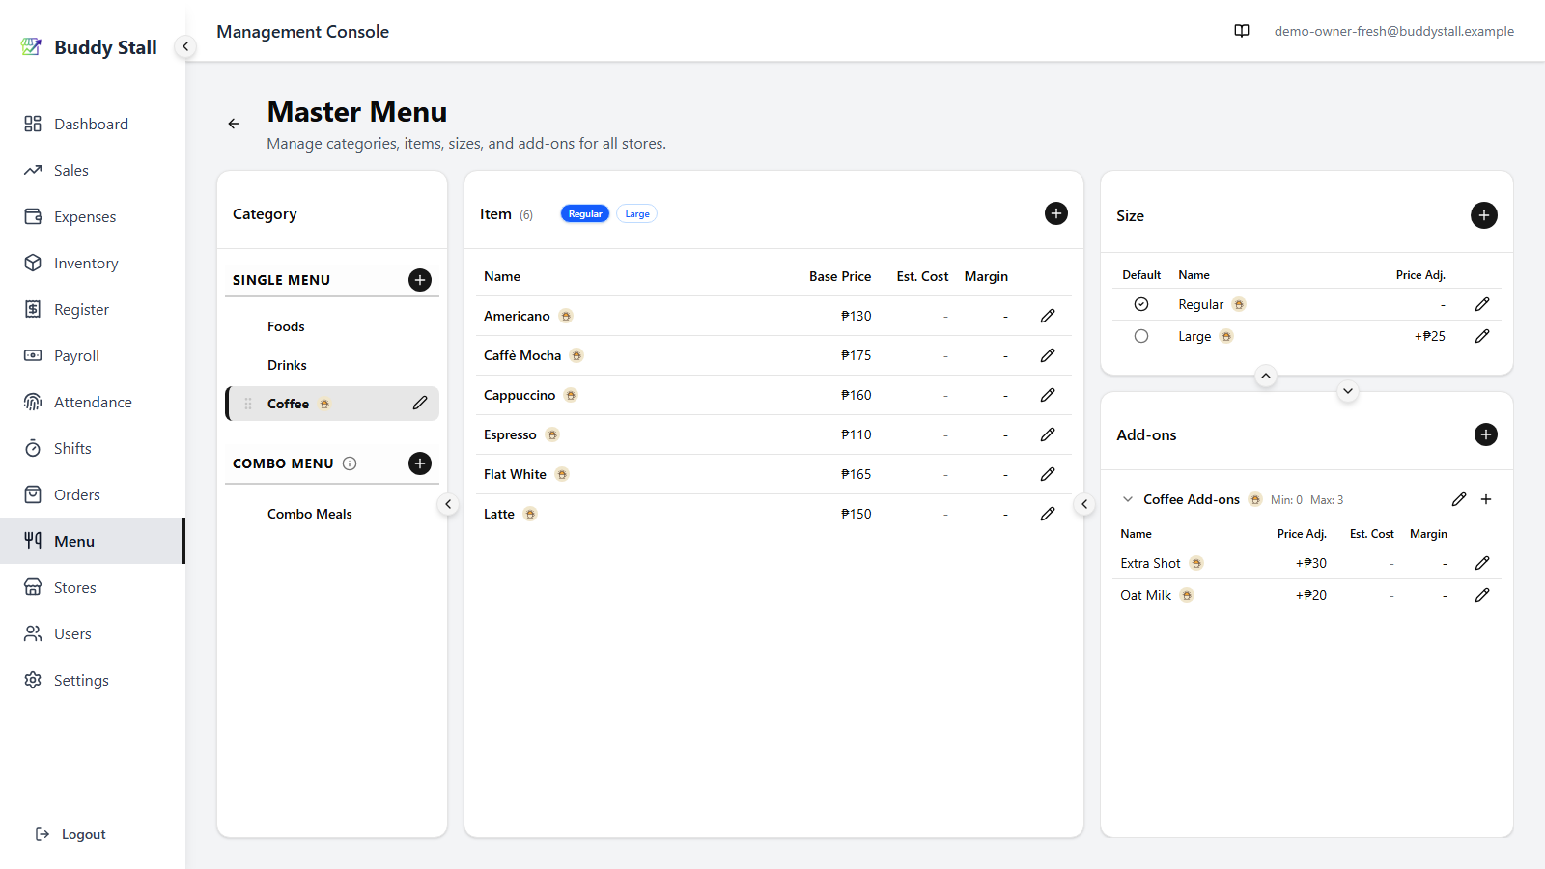This screenshot has width=1545, height=869.
Task: Click the Buddy Stall logo
Action: pos(31,46)
